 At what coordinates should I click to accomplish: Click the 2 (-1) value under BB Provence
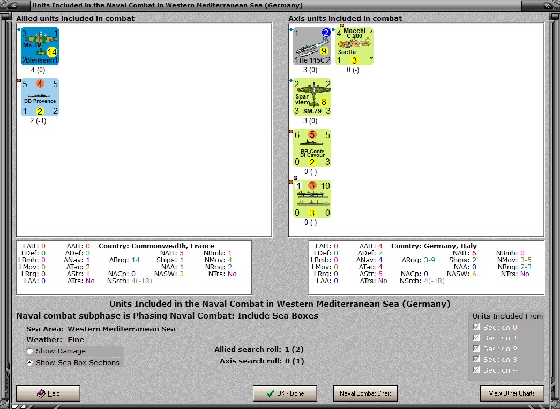pyautogui.click(x=38, y=120)
